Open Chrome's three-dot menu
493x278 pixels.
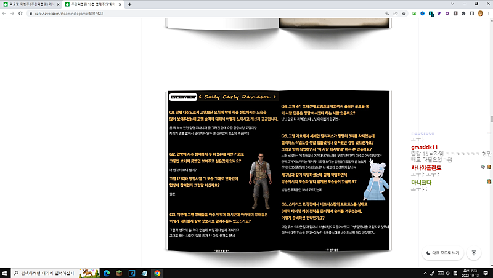pos(489,14)
